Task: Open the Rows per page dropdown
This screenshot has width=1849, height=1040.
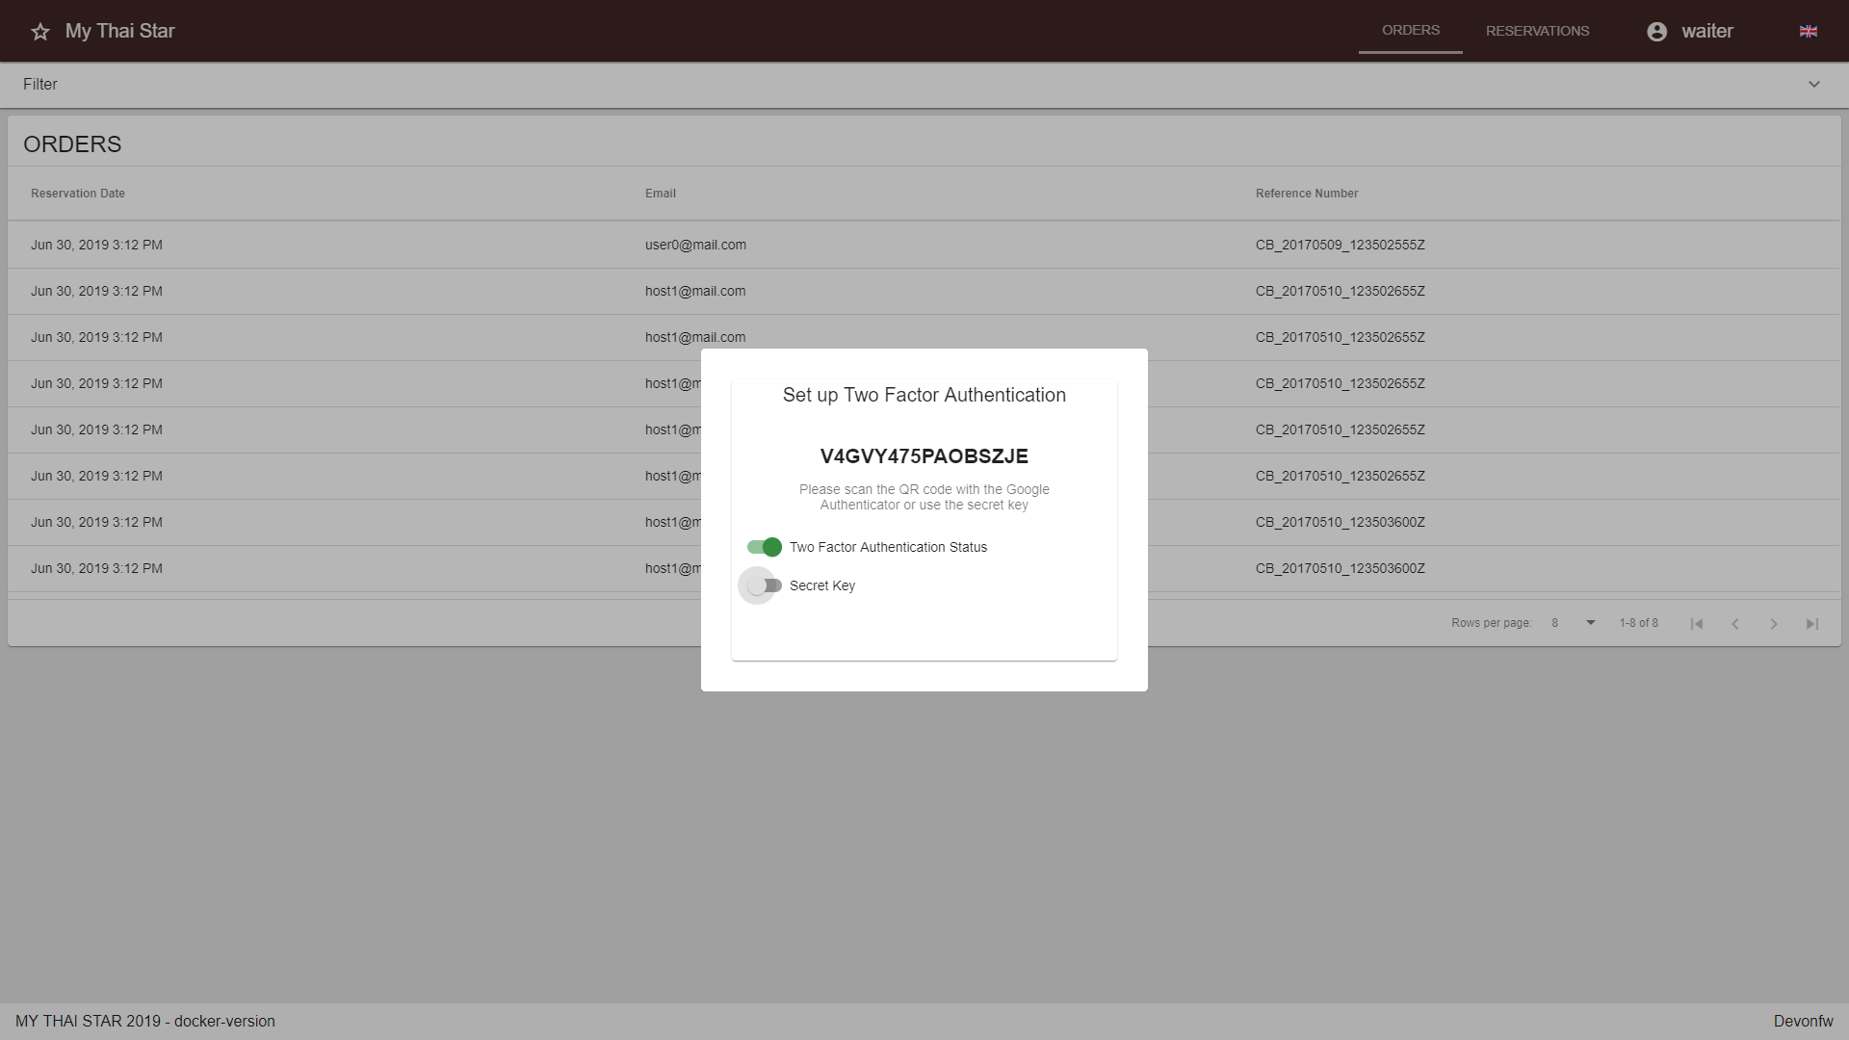Action: click(x=1573, y=622)
